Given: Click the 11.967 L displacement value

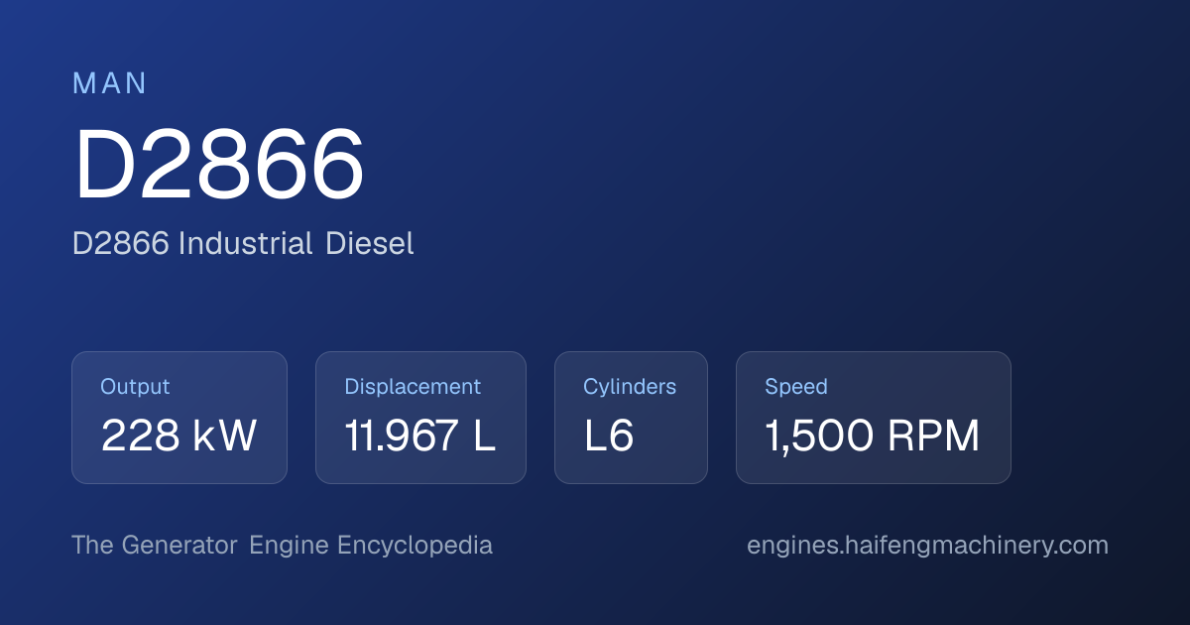Looking at the screenshot, I should [419, 437].
